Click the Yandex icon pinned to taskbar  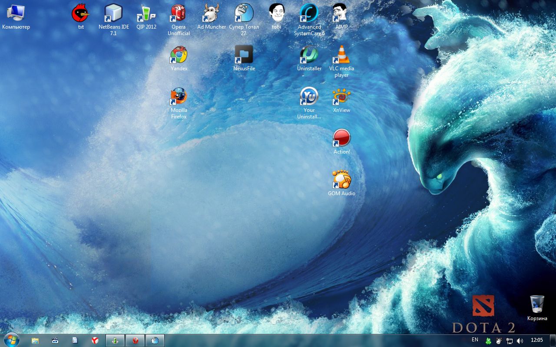(x=95, y=340)
